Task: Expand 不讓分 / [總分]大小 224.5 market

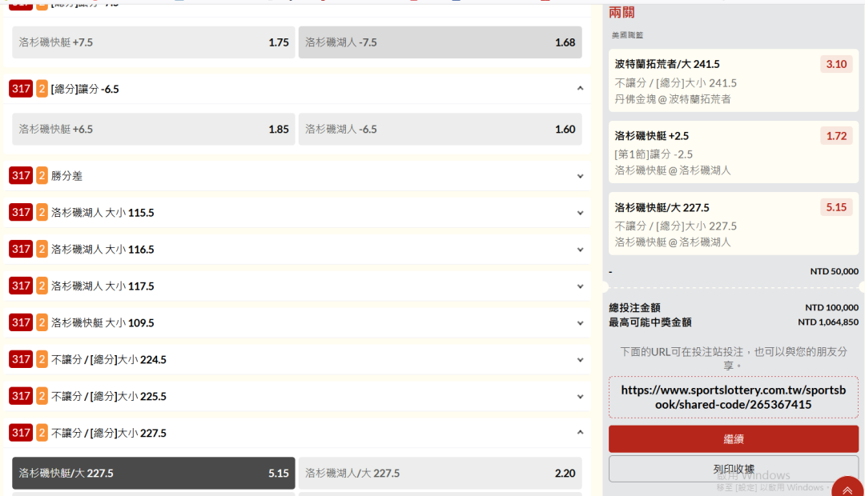Action: [580, 360]
